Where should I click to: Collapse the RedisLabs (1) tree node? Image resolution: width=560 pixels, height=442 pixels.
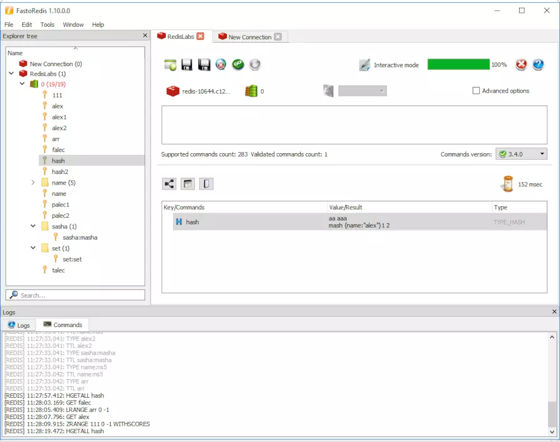coord(11,73)
